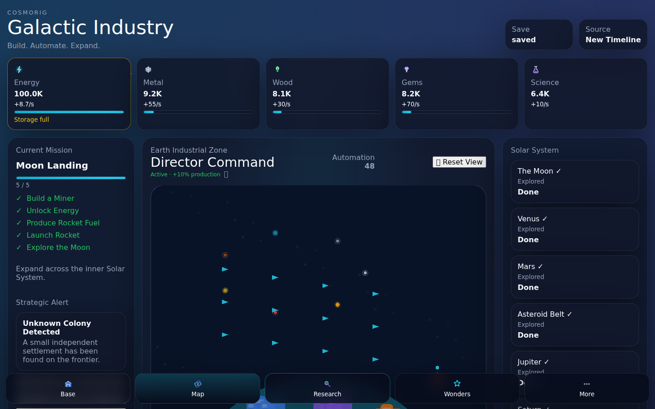Open the Unknown Colony Detected alert
The image size is (655, 409).
(71, 341)
